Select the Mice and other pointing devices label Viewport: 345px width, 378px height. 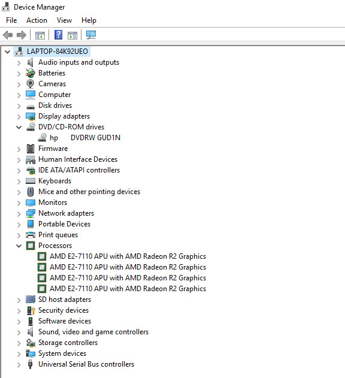89,192
